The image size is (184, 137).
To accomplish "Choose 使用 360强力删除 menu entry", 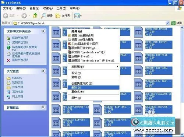I will pos(93,40).
